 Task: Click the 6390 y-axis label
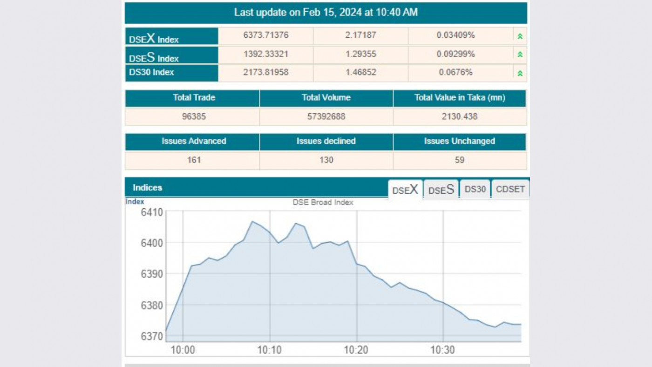click(152, 274)
